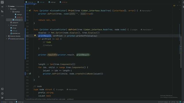Open the Commit tool window icon

[x=2, y=7]
